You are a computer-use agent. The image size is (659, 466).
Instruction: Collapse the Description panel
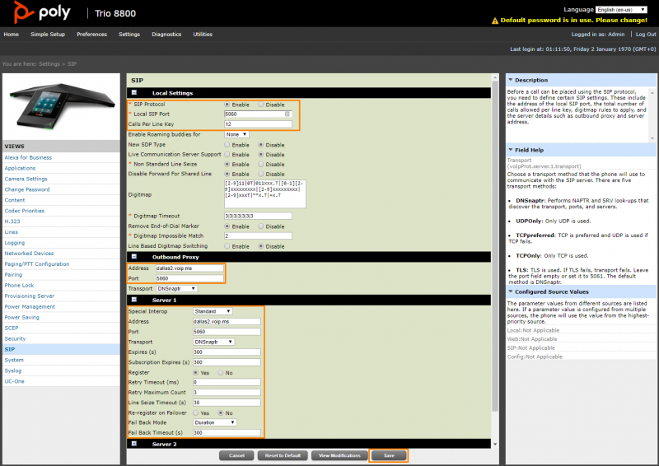click(x=511, y=79)
